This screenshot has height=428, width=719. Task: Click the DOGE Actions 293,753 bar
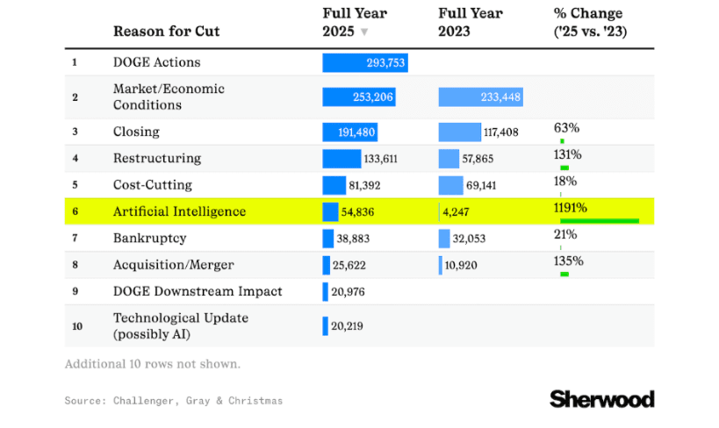coord(364,62)
